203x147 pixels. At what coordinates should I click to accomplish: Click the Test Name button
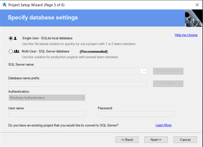coord(168,84)
